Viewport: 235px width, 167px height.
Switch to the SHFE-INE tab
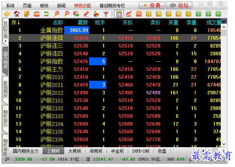pos(141,151)
